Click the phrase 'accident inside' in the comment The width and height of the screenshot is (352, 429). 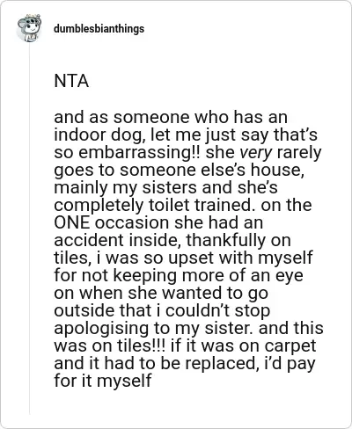coord(115,240)
